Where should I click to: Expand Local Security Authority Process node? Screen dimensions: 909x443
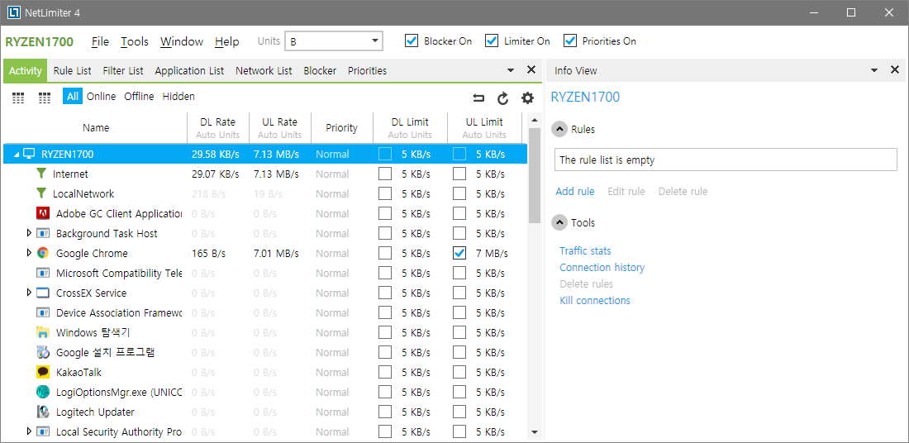click(x=29, y=431)
